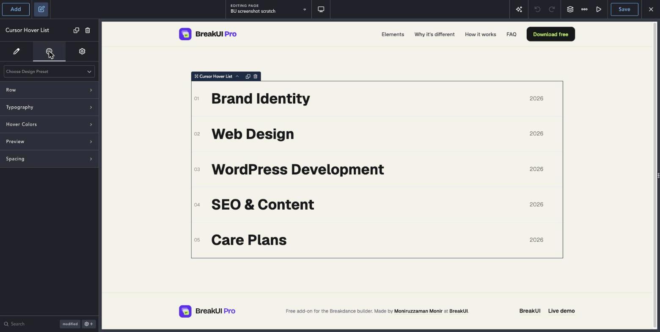660x332 pixels.
Task: Filter by modified properties
Action: coord(70,324)
